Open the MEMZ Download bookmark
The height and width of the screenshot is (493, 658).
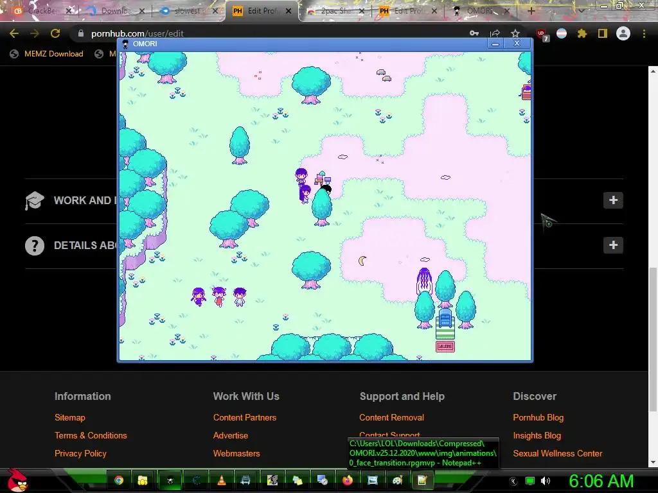point(46,54)
